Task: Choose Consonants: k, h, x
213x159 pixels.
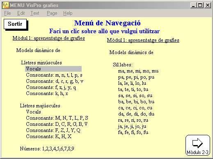Action: pyautogui.click(x=47, y=93)
